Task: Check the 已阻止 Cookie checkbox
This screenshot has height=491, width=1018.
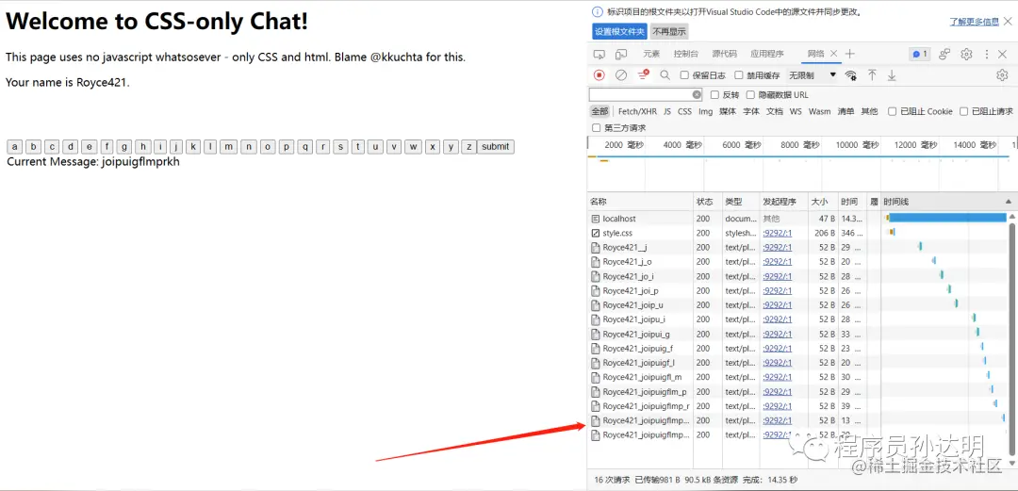Action: pos(892,112)
